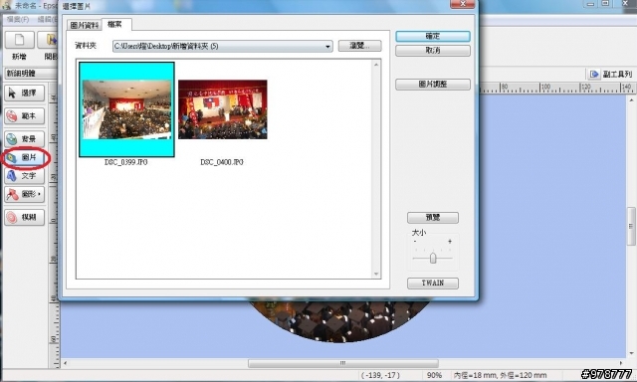The image size is (637, 382).
Task: Click the 預覽 preview button
Action: (x=433, y=217)
